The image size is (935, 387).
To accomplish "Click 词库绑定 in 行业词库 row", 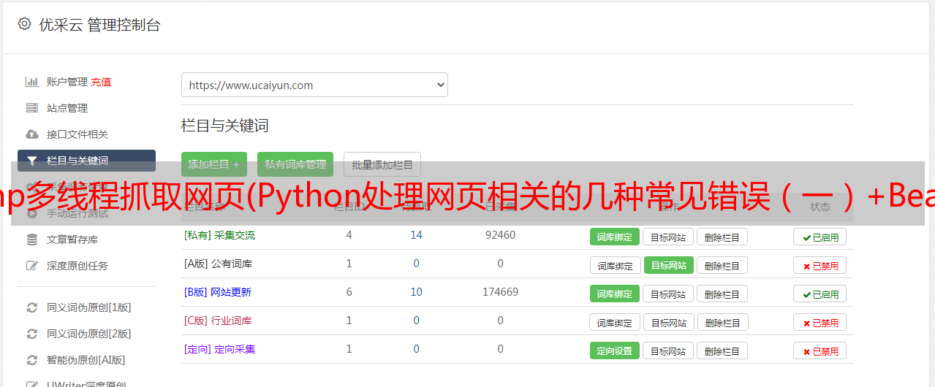I will coord(615,322).
